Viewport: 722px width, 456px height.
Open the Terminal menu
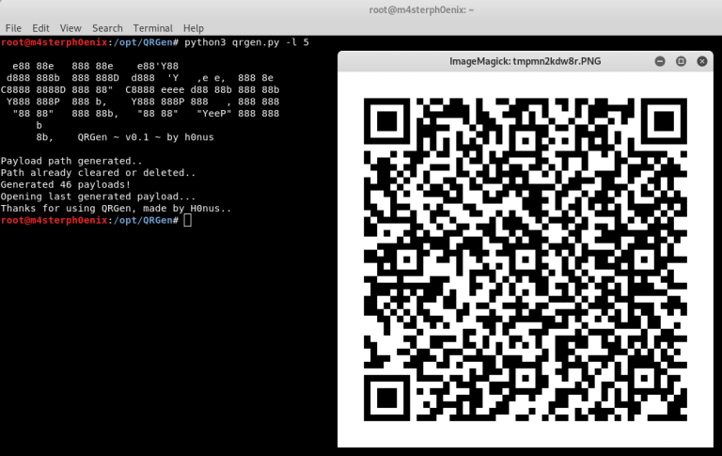[152, 28]
